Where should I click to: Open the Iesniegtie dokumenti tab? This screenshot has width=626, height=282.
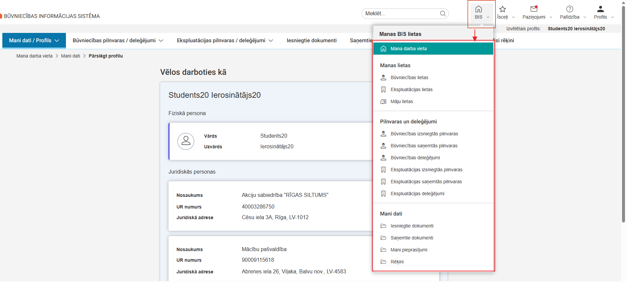click(x=311, y=41)
